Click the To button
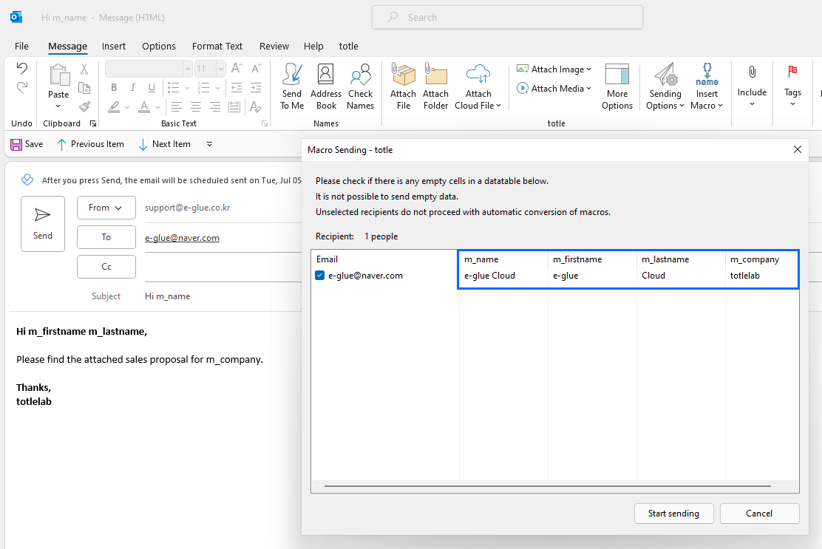The height and width of the screenshot is (549, 822). [106, 237]
